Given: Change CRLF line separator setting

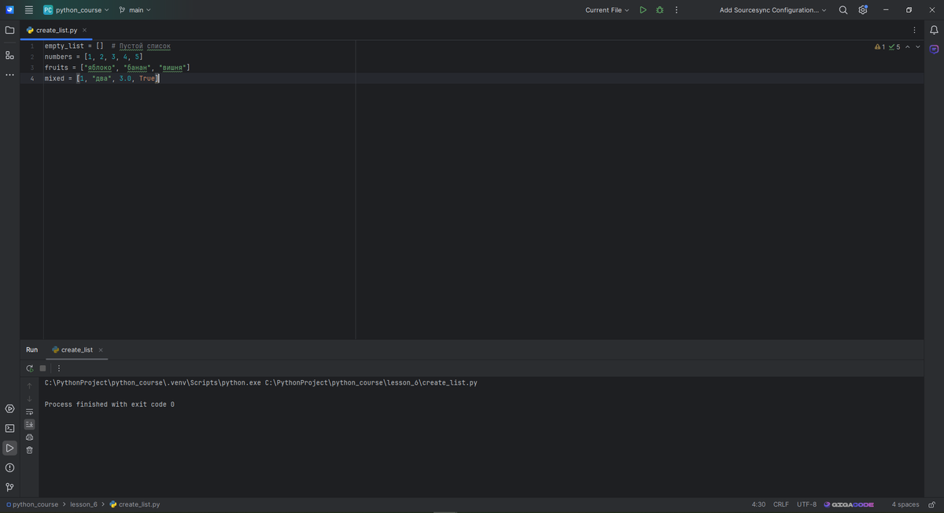Looking at the screenshot, I should [780, 504].
